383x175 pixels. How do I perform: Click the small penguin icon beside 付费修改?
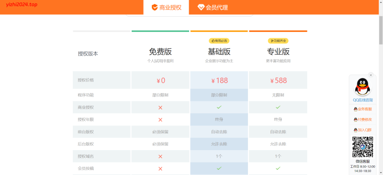coord(355,120)
